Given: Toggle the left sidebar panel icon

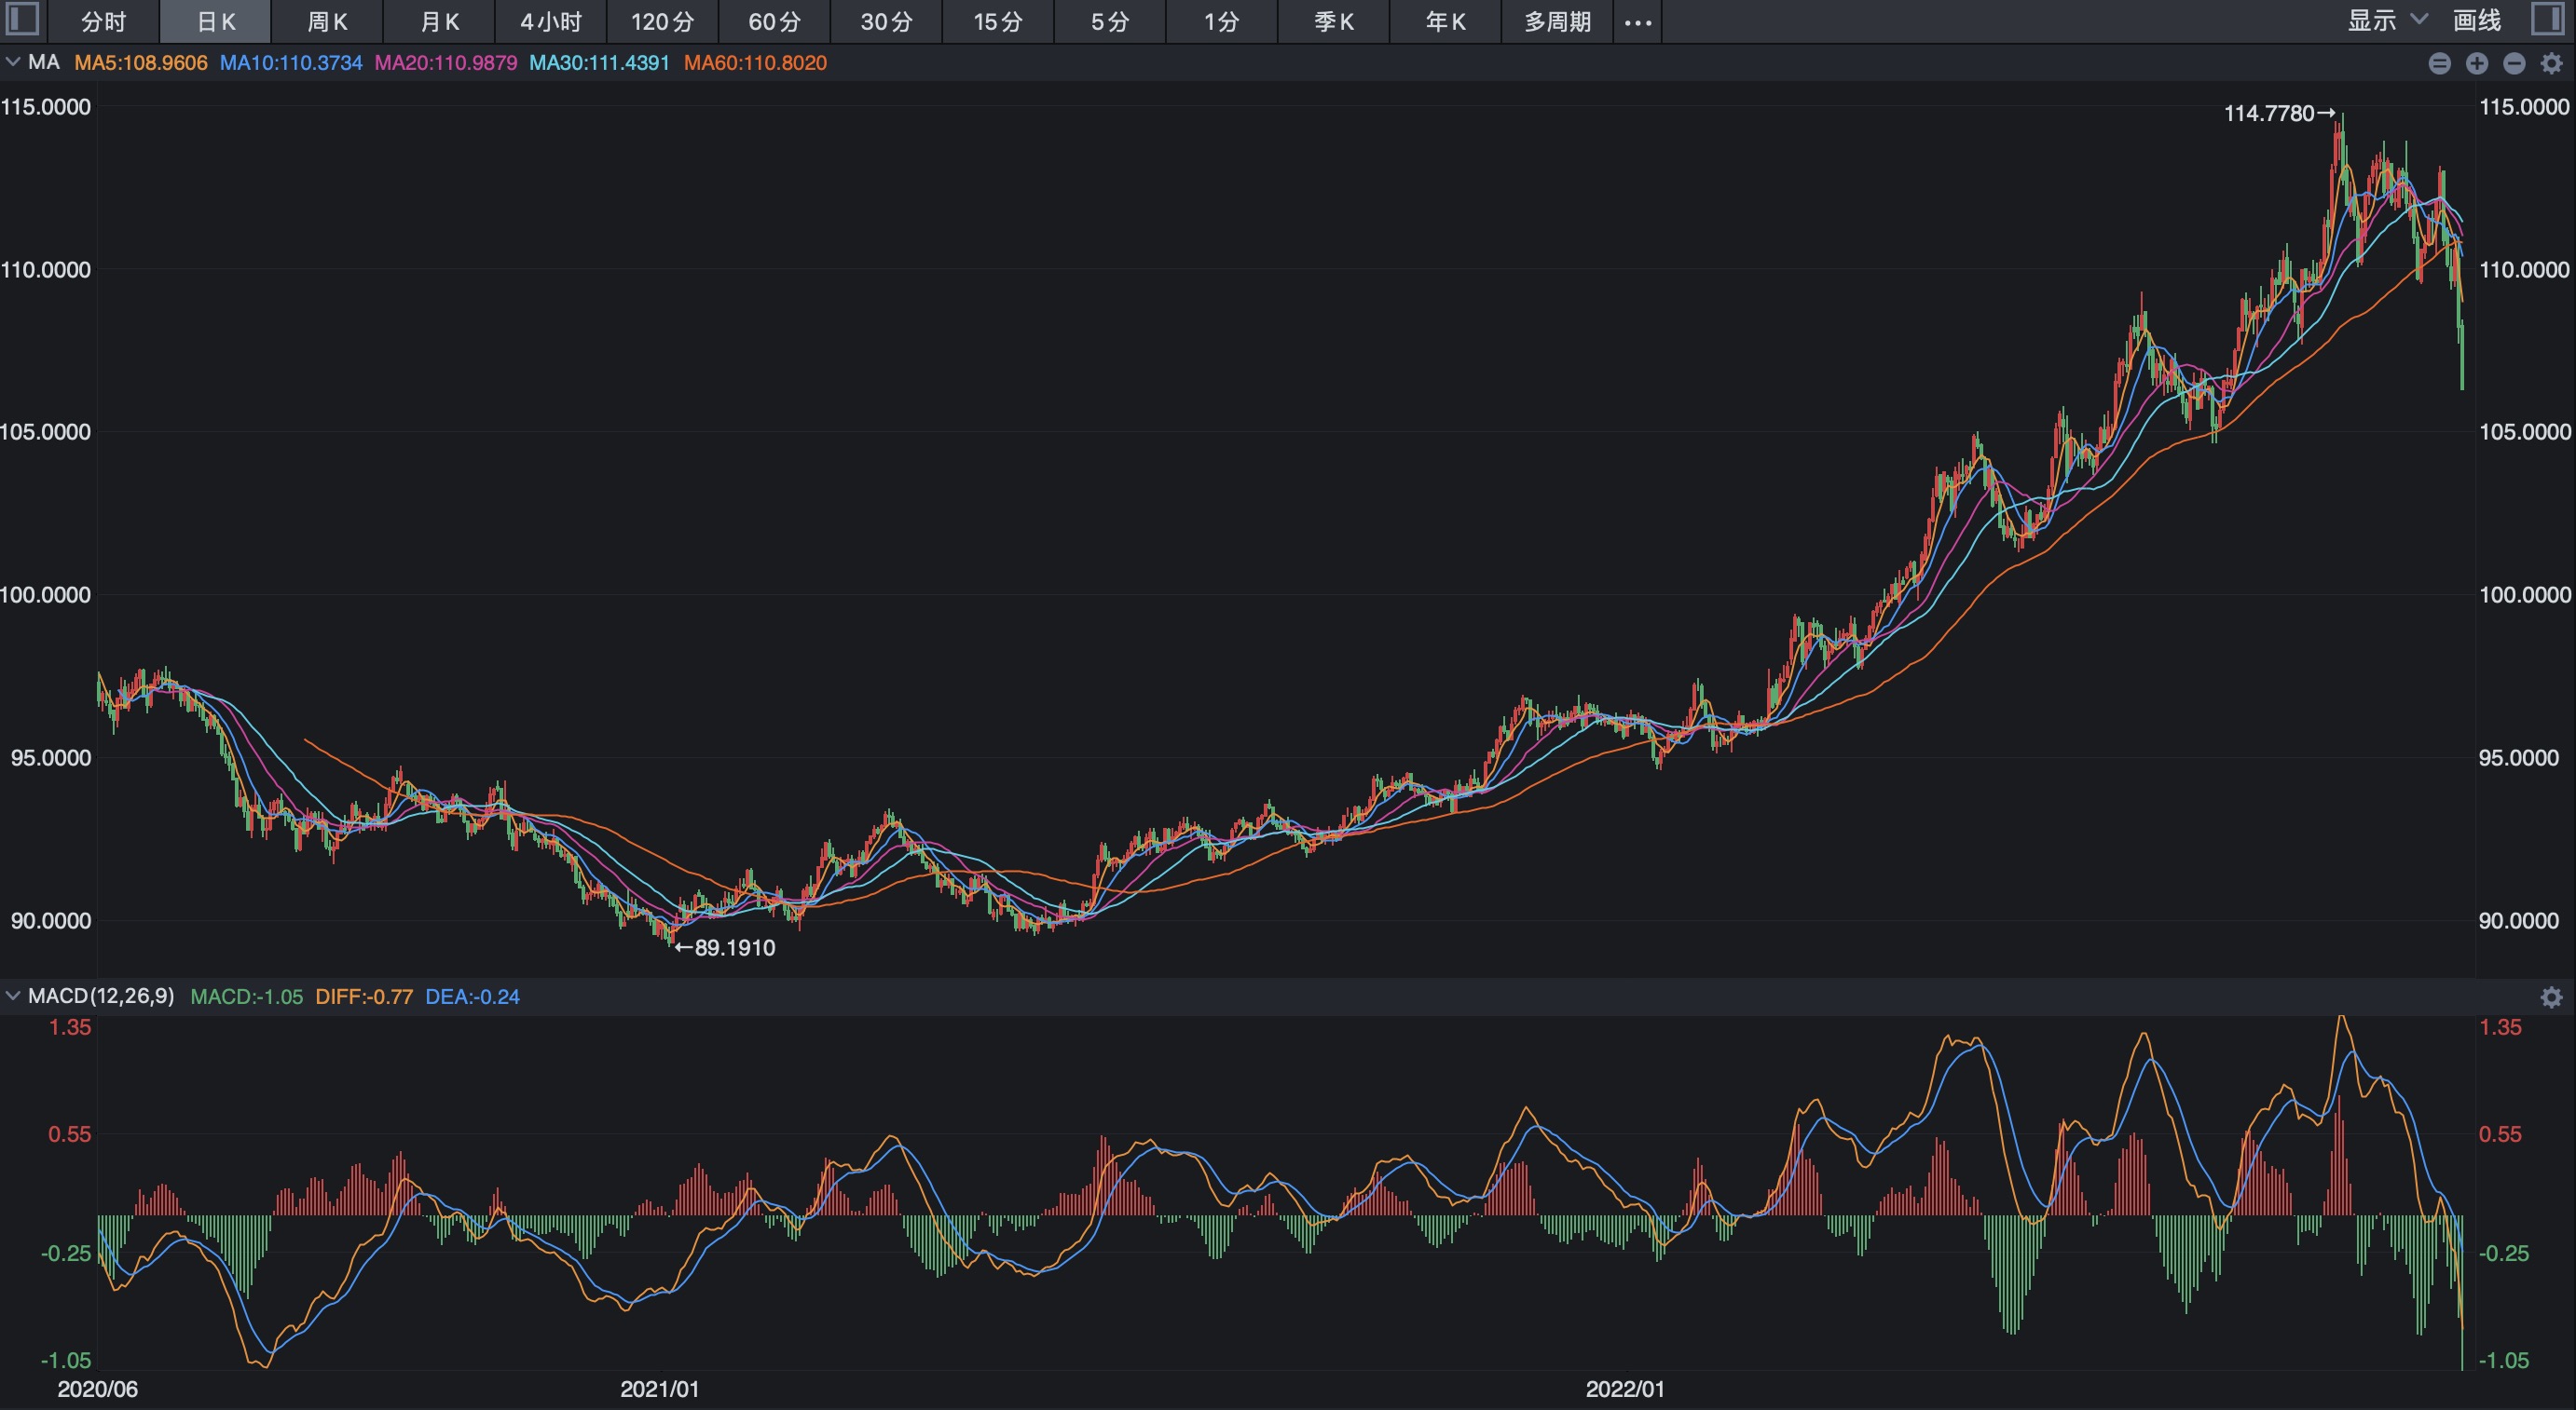Looking at the screenshot, I should tap(22, 19).
